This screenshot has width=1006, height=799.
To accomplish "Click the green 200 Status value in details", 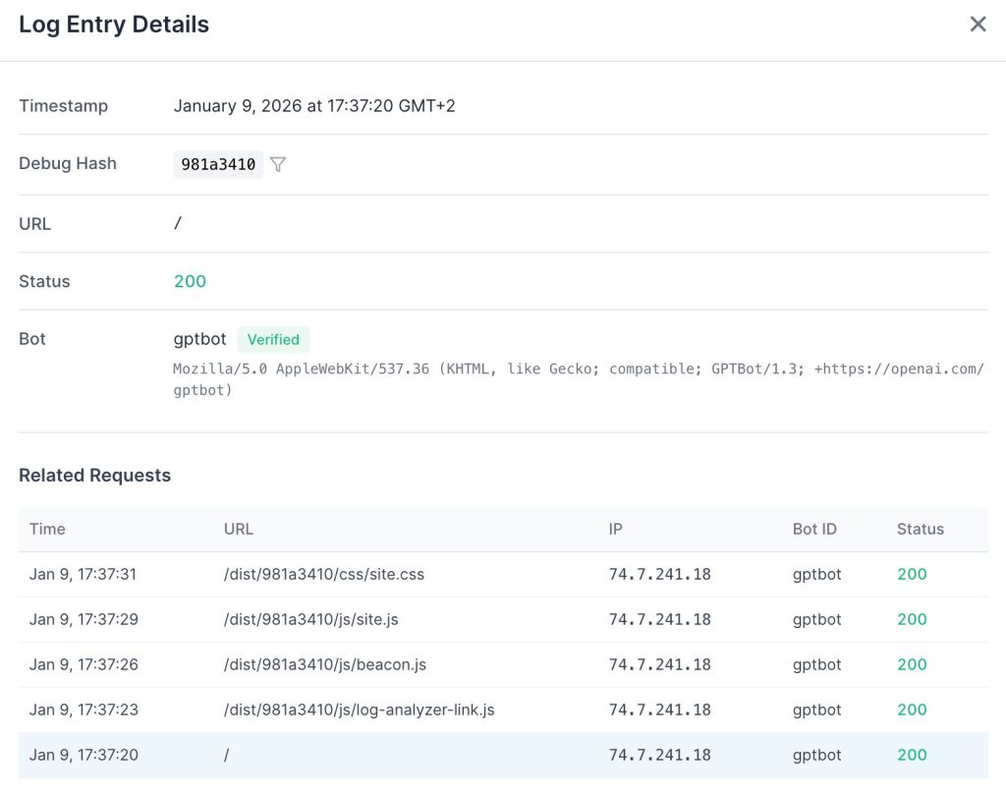I will click(x=190, y=281).
